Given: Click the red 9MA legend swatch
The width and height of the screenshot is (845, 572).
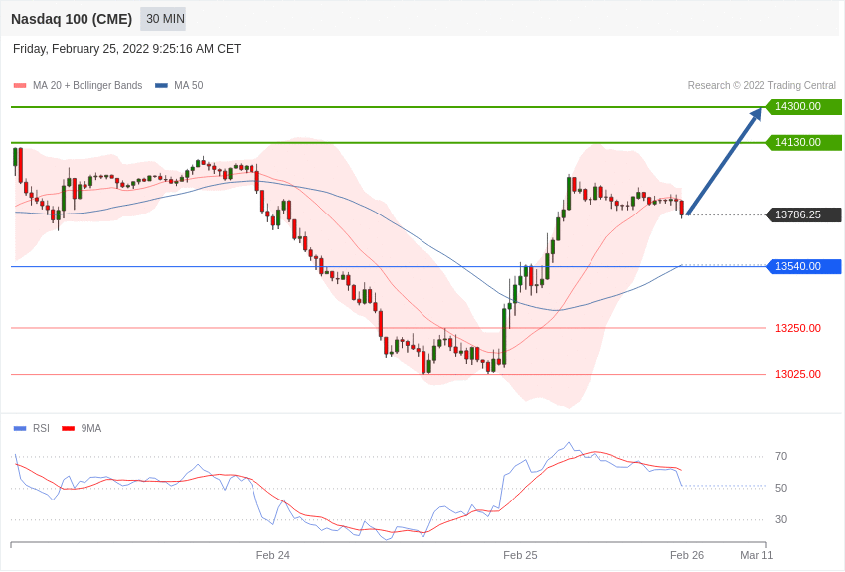Looking at the screenshot, I should [68, 429].
